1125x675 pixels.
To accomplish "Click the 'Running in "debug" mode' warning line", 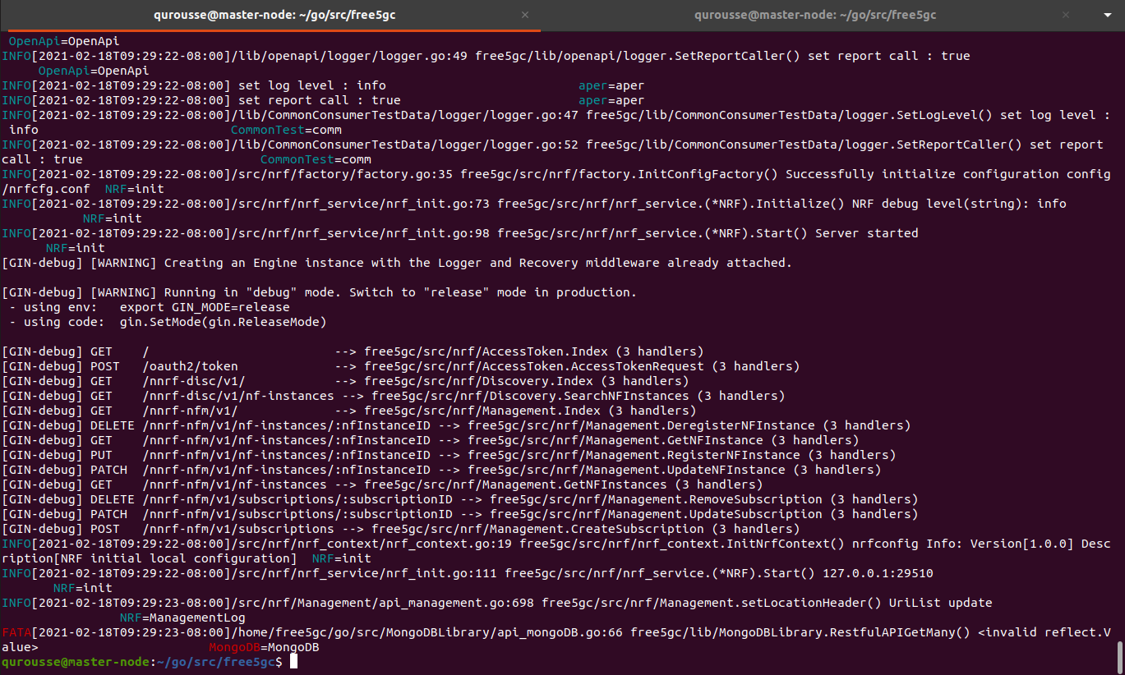I will (x=319, y=292).
